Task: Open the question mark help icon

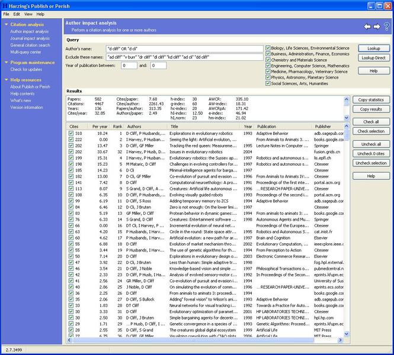Action: (387, 27)
